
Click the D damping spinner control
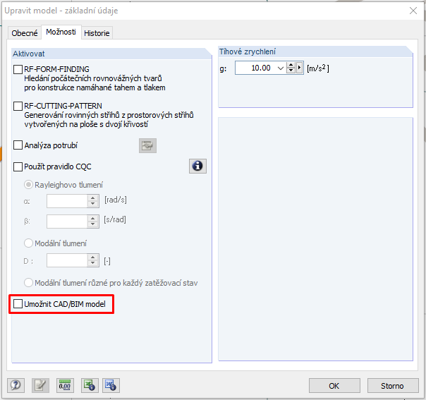pyautogui.click(x=93, y=260)
